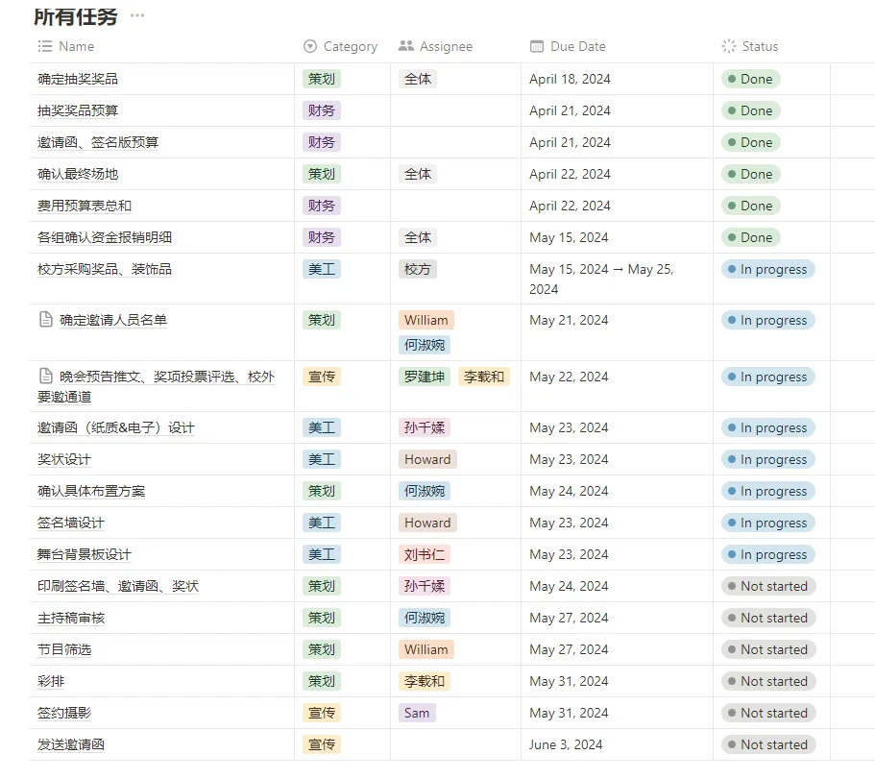Change the Done status of 确认最终场地
The width and height of the screenshot is (875, 779).
(751, 174)
